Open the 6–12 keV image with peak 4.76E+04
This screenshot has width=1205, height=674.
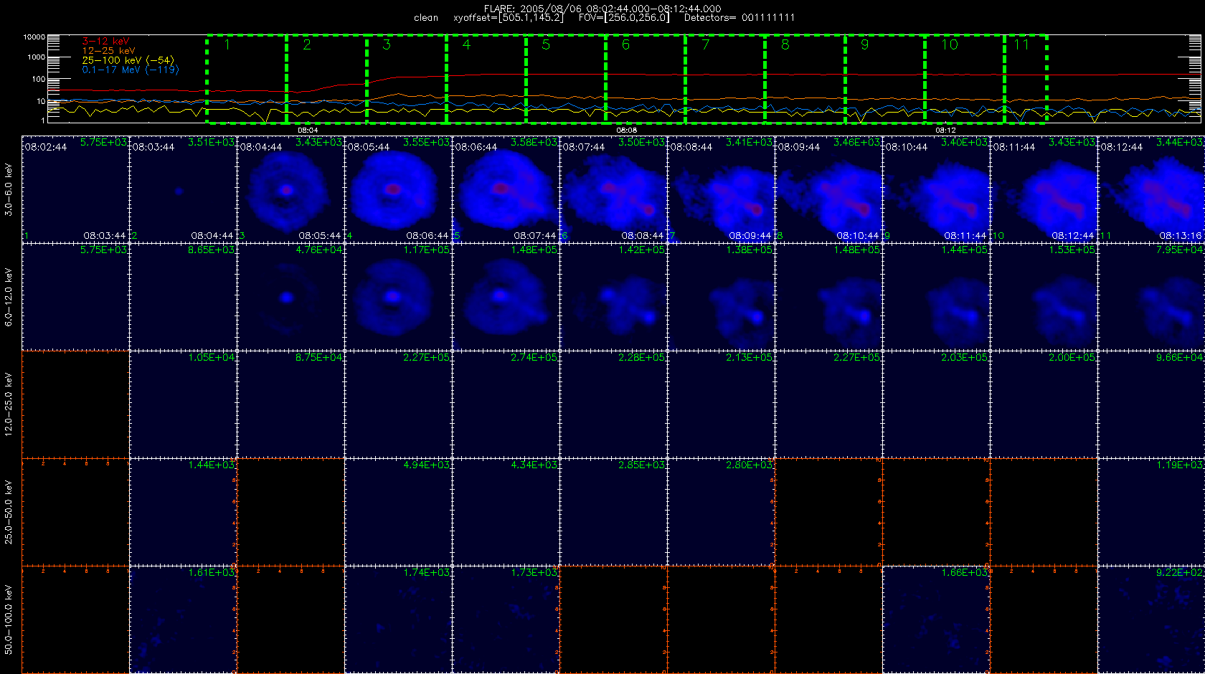[290, 297]
